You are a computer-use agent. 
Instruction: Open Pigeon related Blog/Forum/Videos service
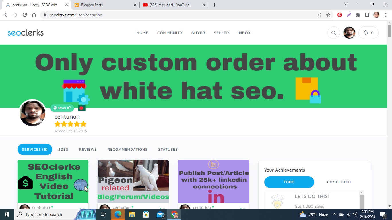pyautogui.click(x=133, y=181)
